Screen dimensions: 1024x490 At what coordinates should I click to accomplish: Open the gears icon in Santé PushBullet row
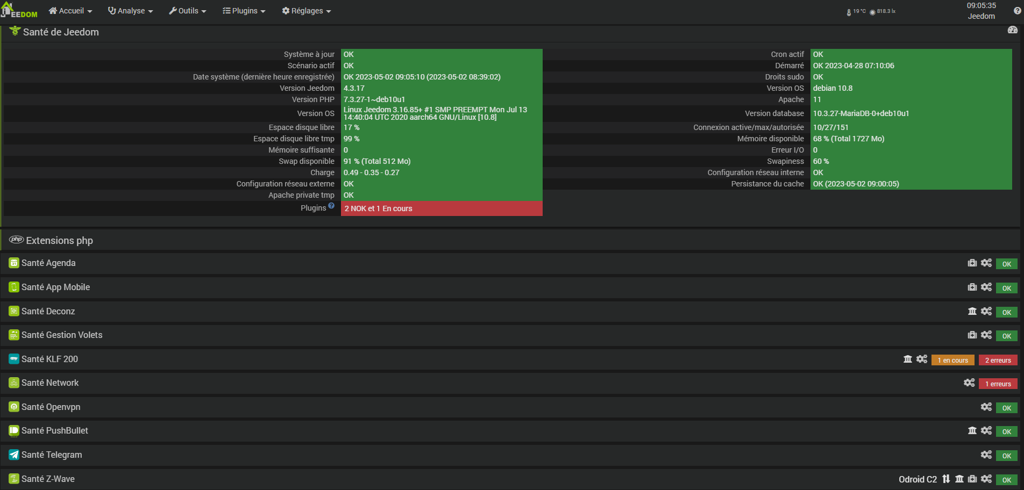pyautogui.click(x=986, y=430)
